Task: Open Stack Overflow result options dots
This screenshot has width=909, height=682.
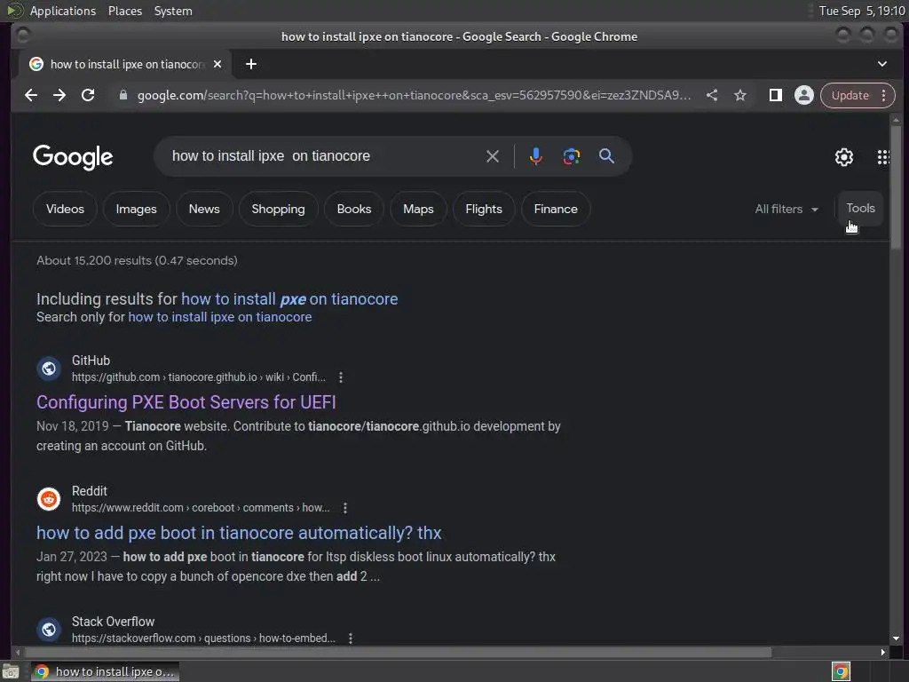Action: pyautogui.click(x=351, y=638)
